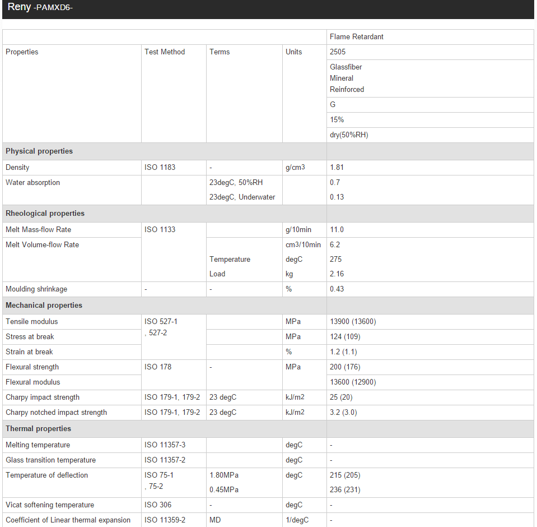
Task: Click the Temperature of deflection label
Action: (46, 475)
